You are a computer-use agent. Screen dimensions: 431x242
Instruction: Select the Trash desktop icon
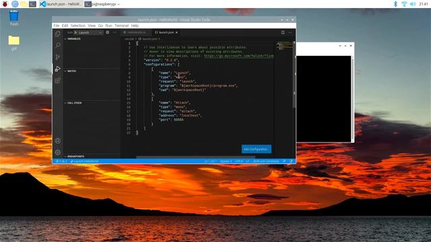13,18
